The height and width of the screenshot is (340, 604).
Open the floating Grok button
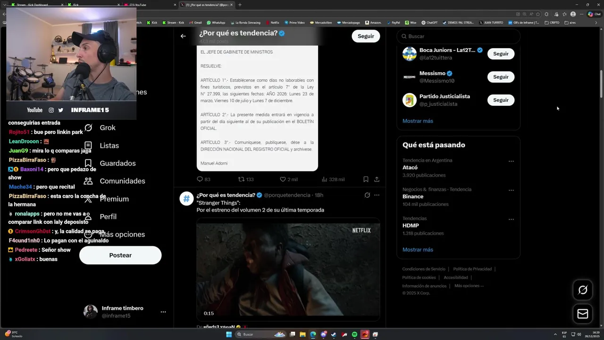coord(583,290)
